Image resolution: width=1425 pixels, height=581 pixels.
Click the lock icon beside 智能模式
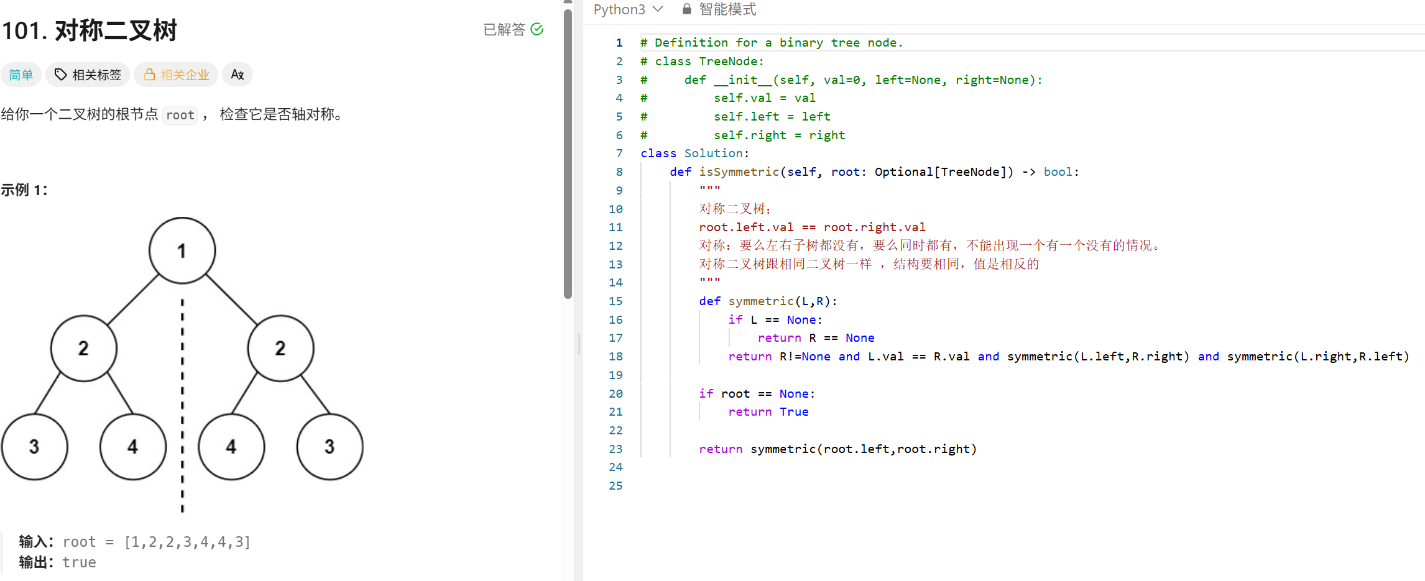[686, 9]
